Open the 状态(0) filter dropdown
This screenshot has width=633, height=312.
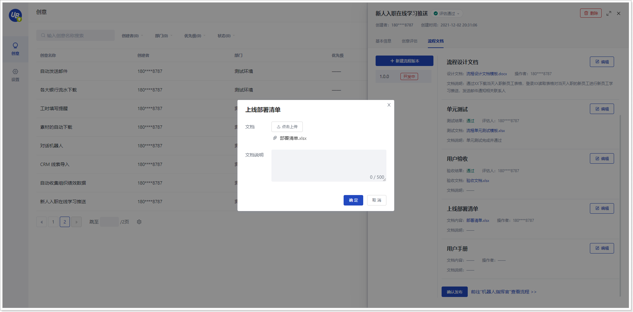coord(226,36)
